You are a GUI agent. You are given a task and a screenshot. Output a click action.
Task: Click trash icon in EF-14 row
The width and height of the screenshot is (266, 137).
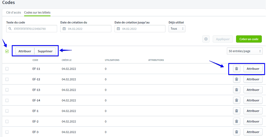237,100
